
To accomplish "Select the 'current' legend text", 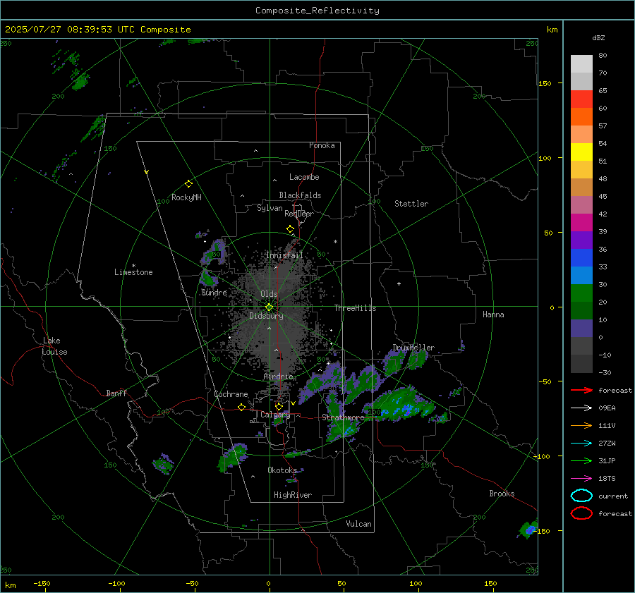I will pos(613,496).
